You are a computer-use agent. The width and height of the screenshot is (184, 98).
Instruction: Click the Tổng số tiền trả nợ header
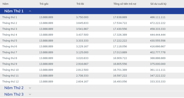(x=125, y=4)
